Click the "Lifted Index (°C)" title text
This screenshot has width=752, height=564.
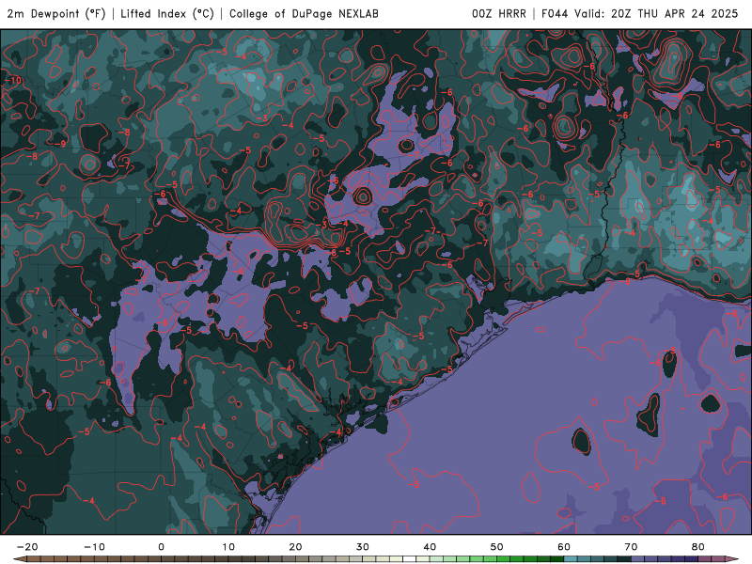pos(167,14)
